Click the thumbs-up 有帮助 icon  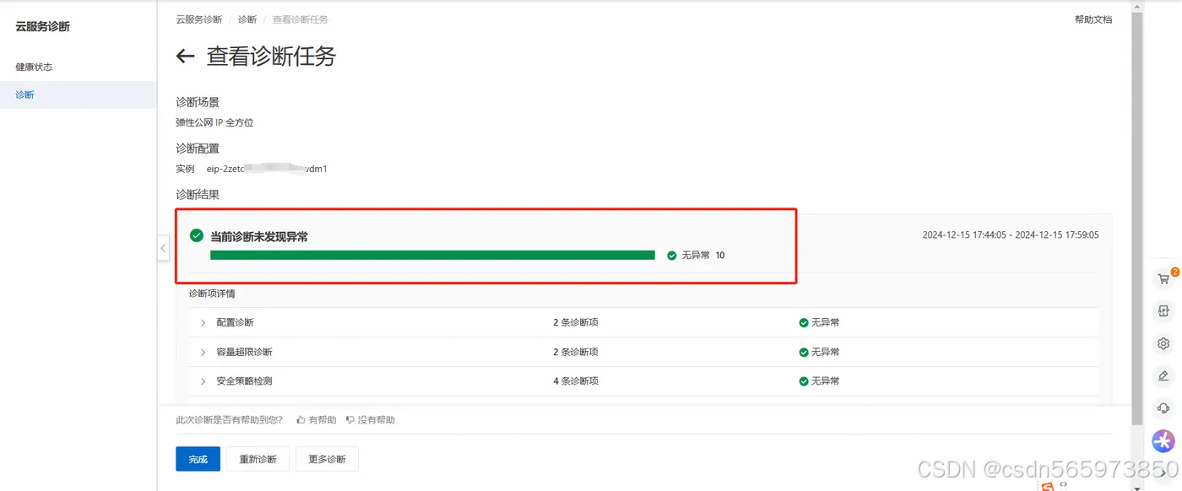301,419
